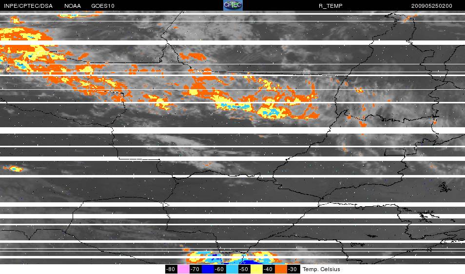Click the -80 legend value
The height and width of the screenshot is (274, 465).
tap(171, 269)
